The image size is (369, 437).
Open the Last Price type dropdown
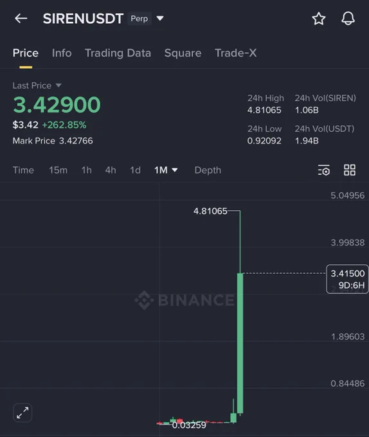tap(59, 85)
